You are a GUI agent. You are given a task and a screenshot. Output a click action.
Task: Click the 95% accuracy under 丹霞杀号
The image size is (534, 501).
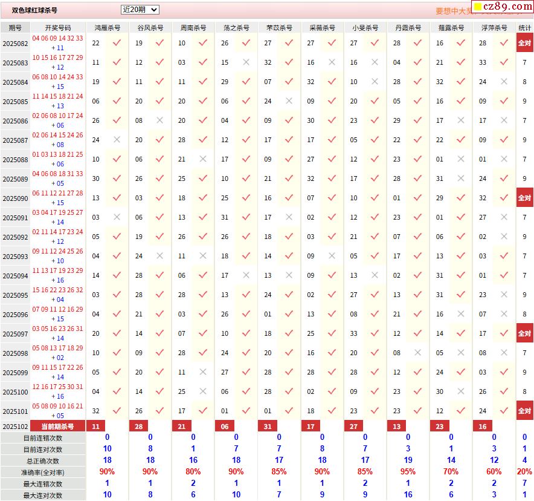click(x=408, y=472)
